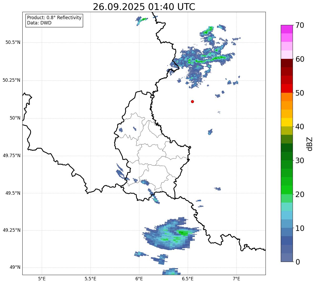The image size is (316, 284).
Task: Click the 50.5°N latitude label
Action: pyautogui.click(x=13, y=42)
